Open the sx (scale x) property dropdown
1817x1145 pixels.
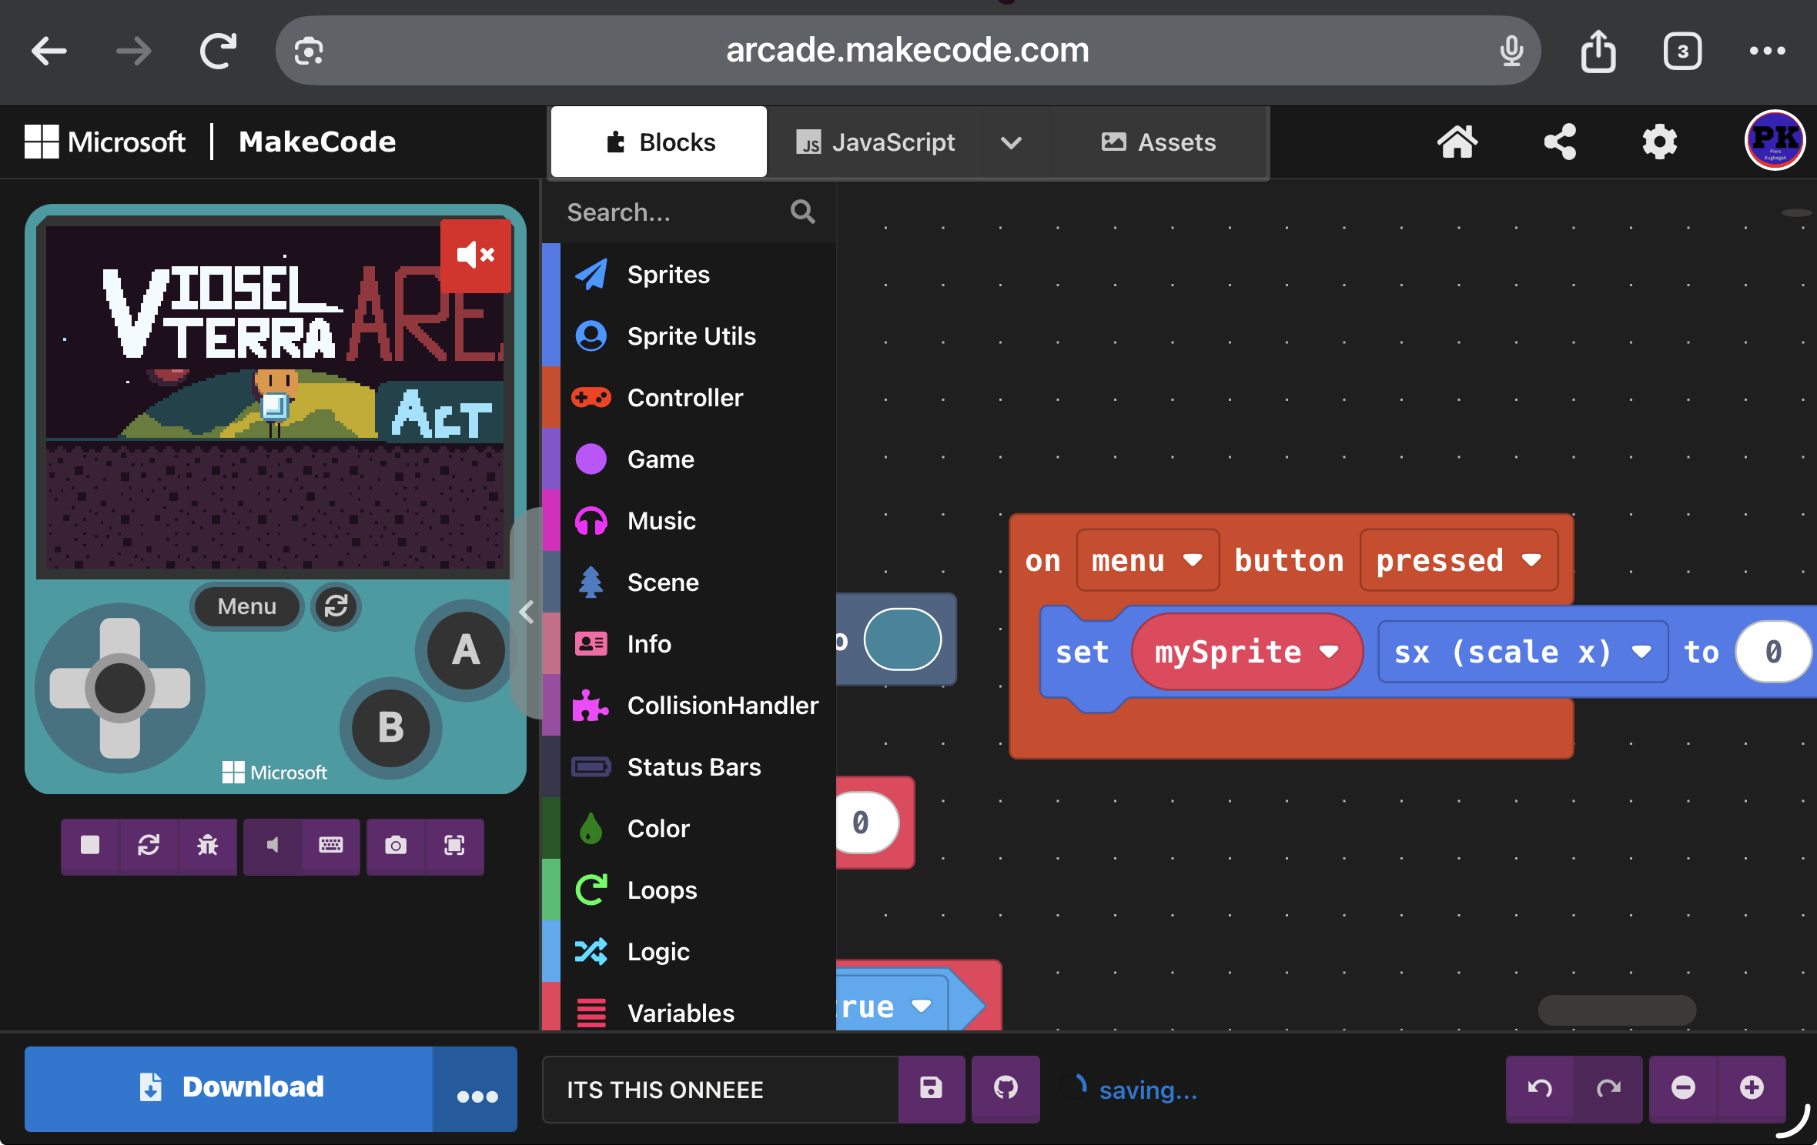tap(1521, 653)
